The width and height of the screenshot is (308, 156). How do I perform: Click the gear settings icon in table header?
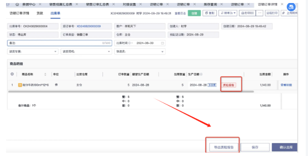[12, 74]
